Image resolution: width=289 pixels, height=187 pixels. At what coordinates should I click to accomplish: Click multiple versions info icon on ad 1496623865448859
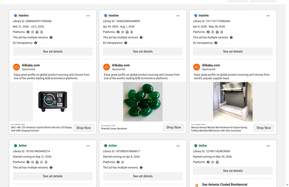(x=141, y=38)
